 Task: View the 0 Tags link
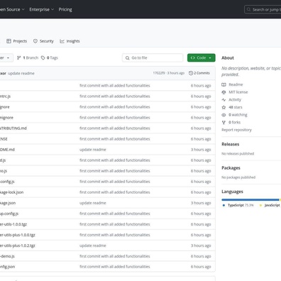pos(50,57)
